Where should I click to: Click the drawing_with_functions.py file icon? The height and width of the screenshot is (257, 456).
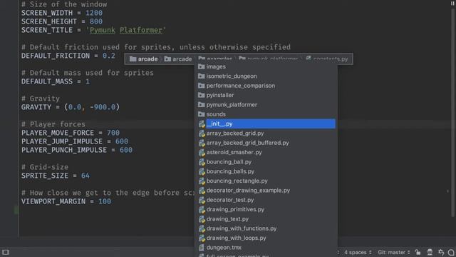202,228
